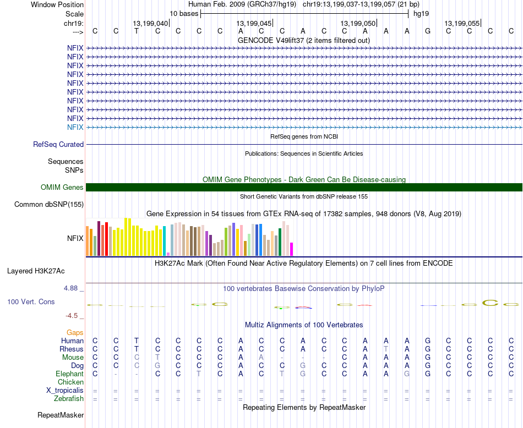Viewport: 523px width, 428px height.
Task: Click the cyan bar in GTEx chart
Action: [165, 242]
